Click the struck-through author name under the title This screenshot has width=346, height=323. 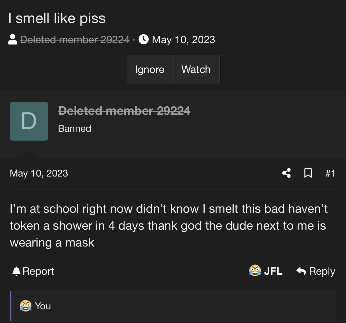coord(75,40)
